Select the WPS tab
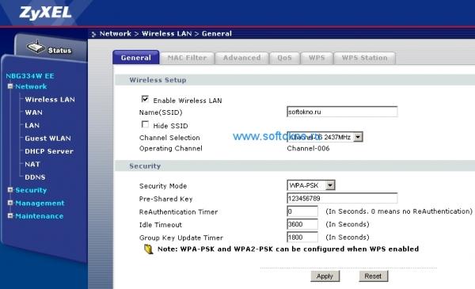This screenshot has height=289, width=475. click(317, 58)
